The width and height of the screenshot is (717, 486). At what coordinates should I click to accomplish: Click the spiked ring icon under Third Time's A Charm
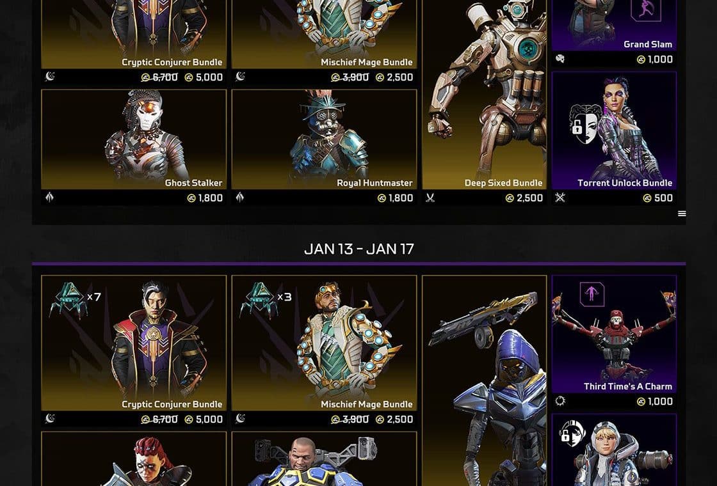(560, 401)
